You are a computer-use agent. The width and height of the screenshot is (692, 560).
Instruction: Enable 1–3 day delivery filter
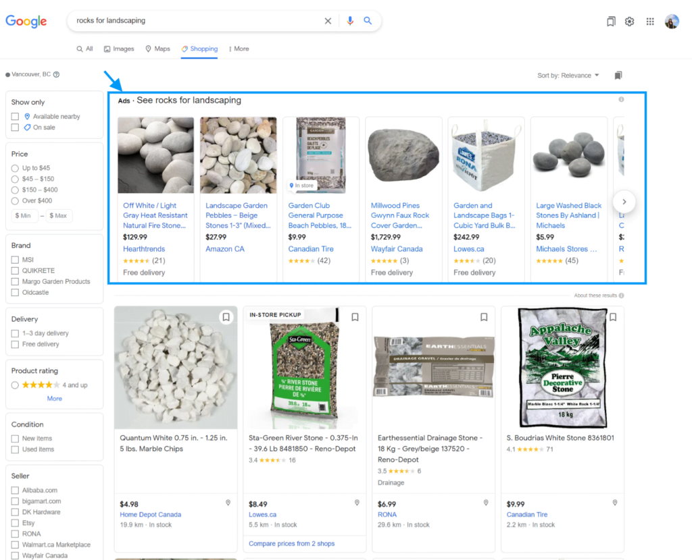coord(15,333)
